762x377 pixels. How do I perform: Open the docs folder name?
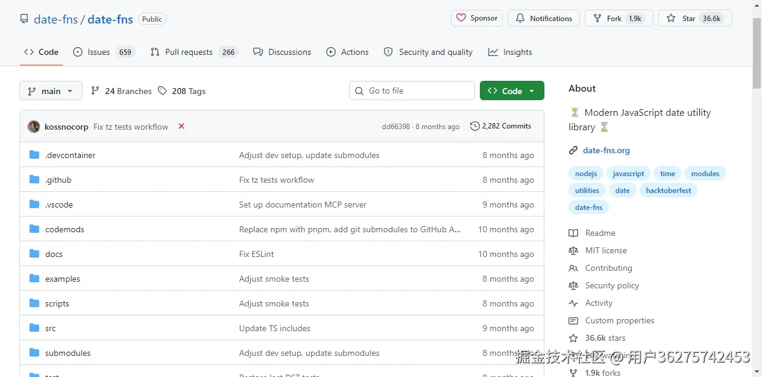[54, 254]
